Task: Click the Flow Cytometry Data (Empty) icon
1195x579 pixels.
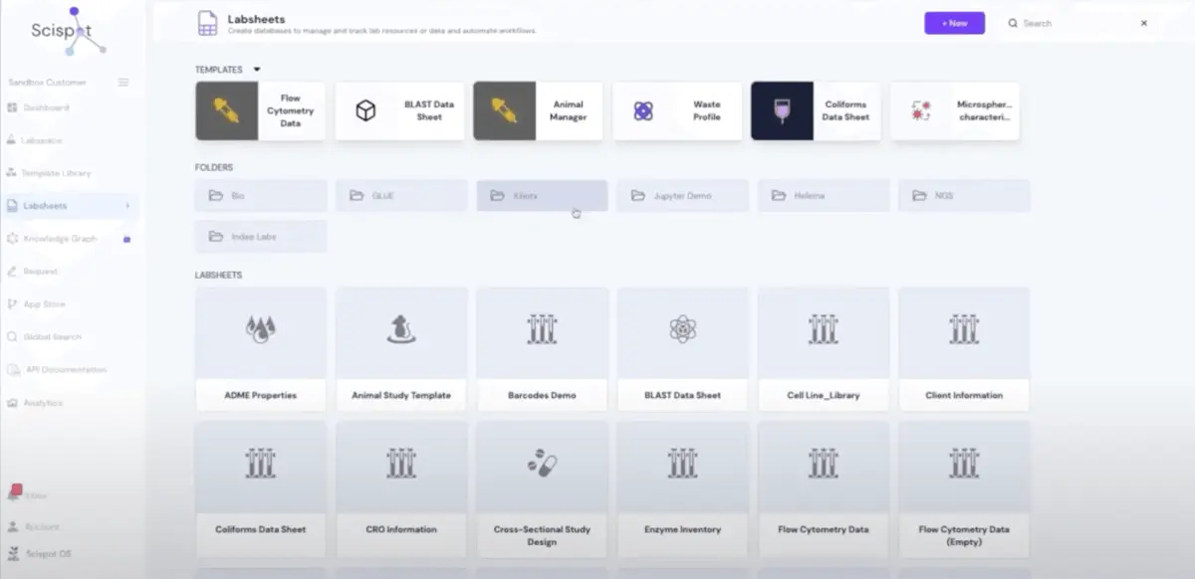Action: pyautogui.click(x=964, y=463)
